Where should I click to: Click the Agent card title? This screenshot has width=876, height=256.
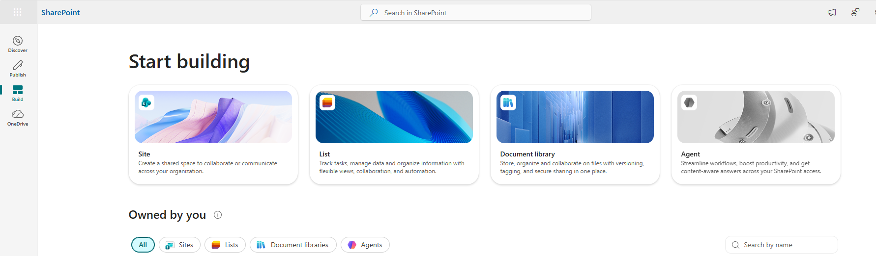tap(690, 154)
